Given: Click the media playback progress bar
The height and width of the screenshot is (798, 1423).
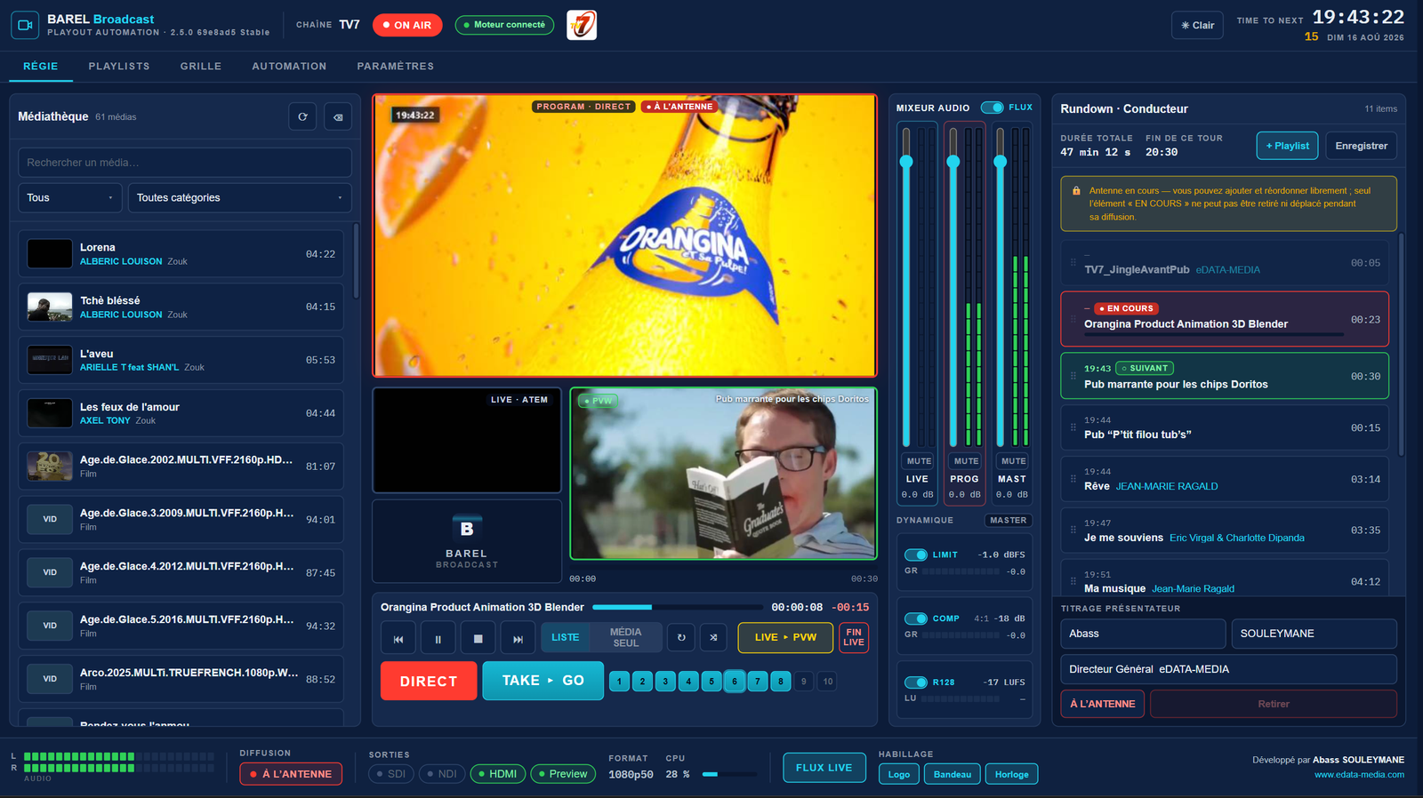Looking at the screenshot, I should (677, 607).
